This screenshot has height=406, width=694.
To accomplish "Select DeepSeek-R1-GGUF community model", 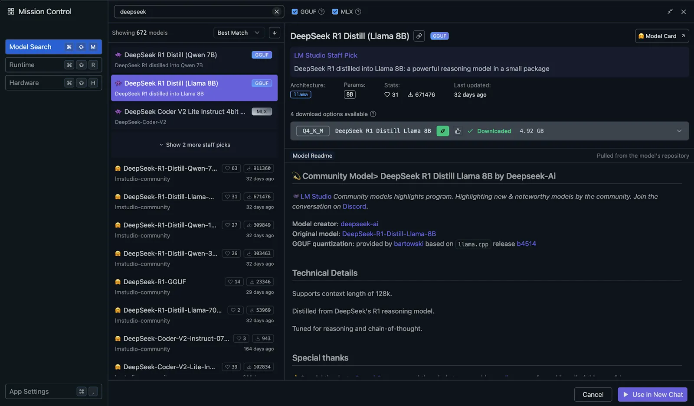I will point(194,287).
